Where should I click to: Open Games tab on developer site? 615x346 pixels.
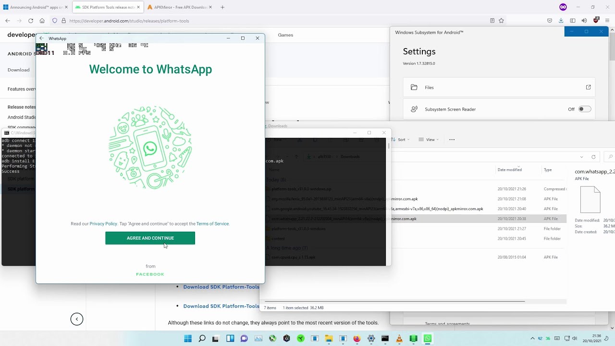(285, 35)
